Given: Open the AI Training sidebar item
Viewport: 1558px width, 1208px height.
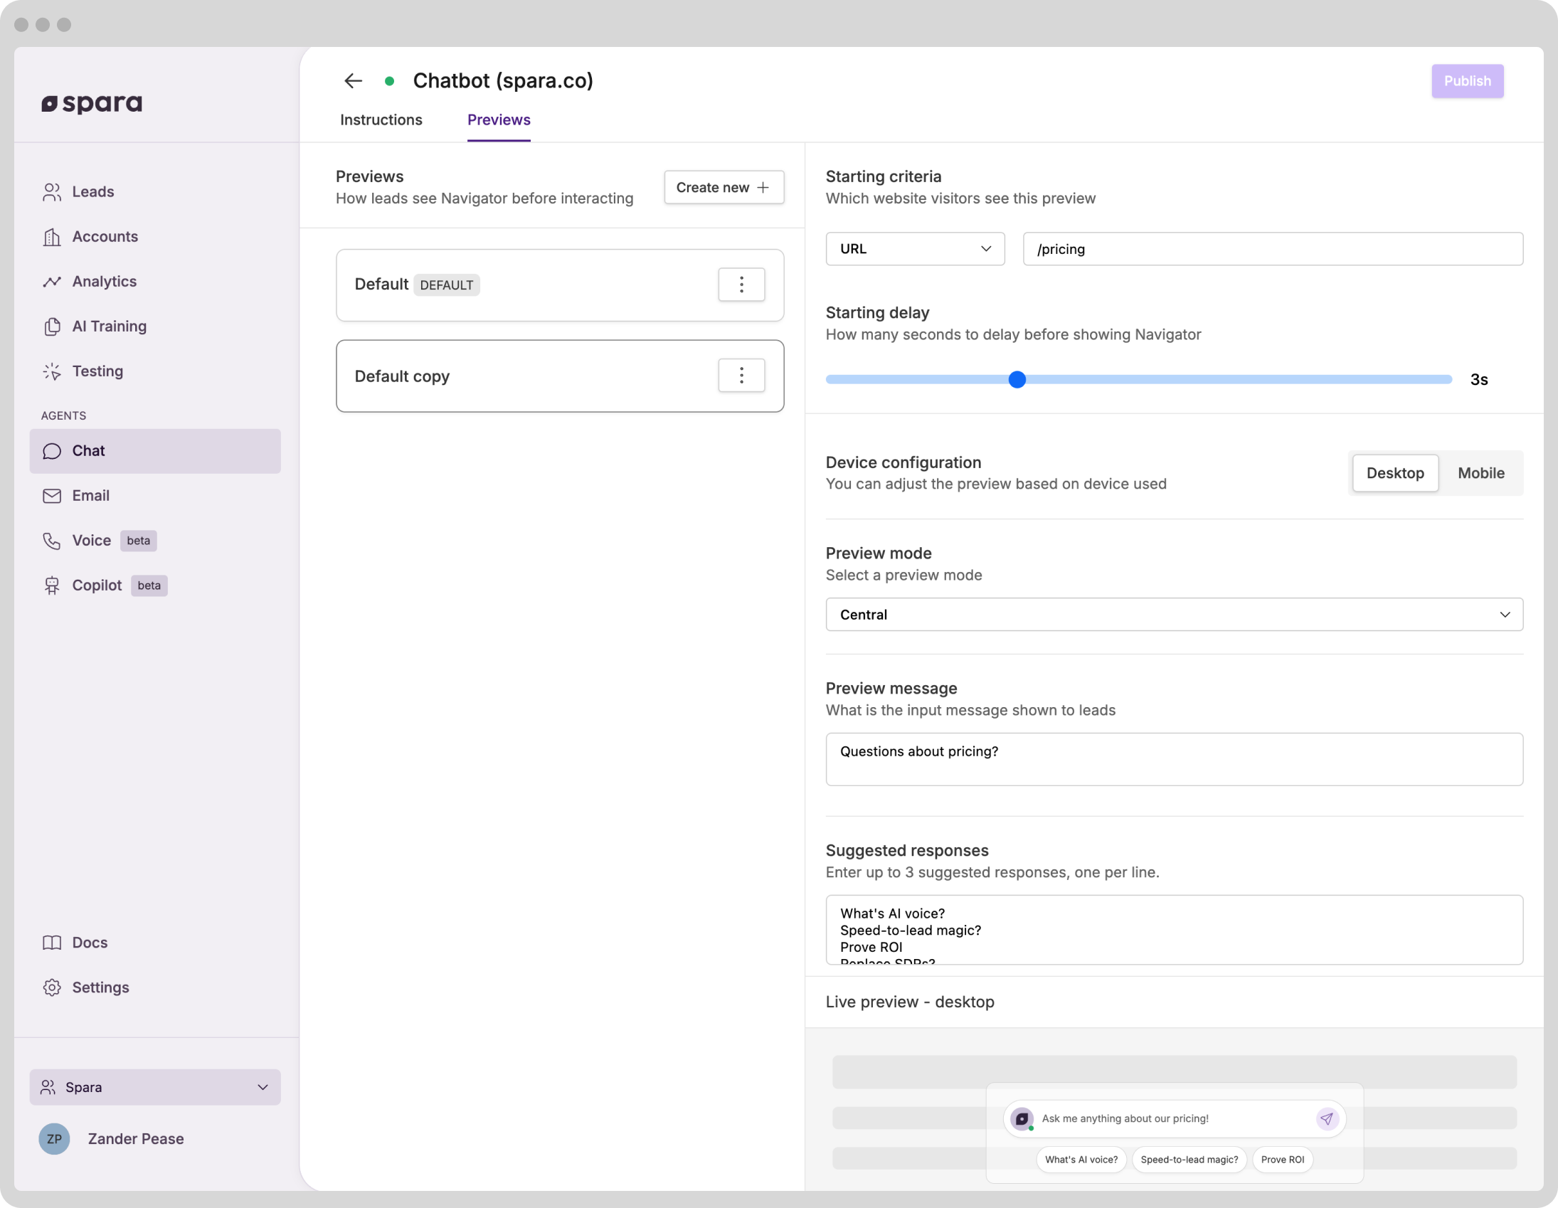Looking at the screenshot, I should 108,327.
